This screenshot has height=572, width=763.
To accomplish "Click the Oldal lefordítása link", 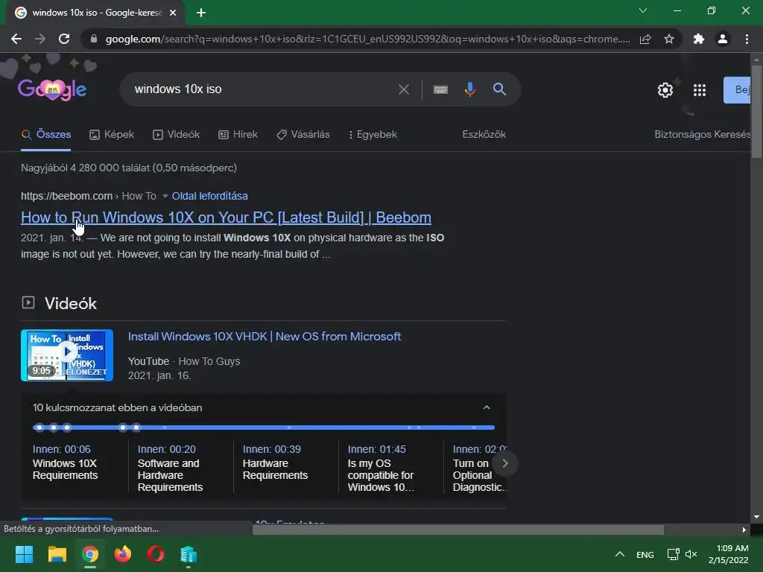I will [x=209, y=196].
